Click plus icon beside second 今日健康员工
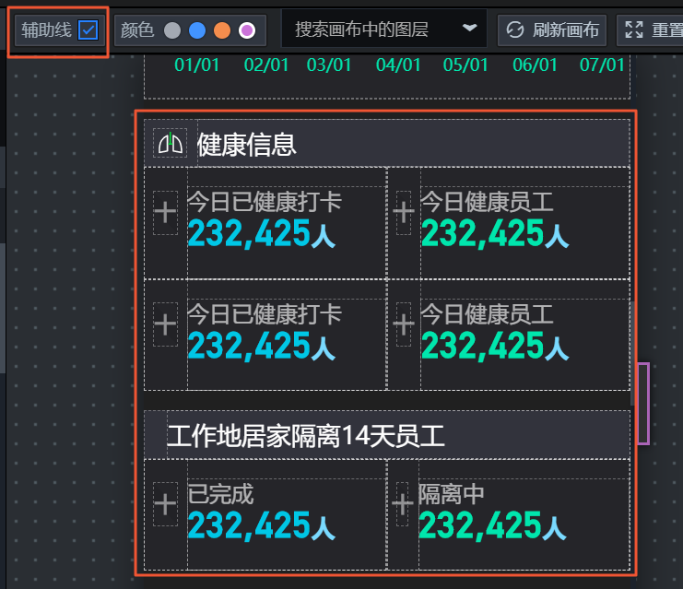Image resolution: width=683 pixels, height=589 pixels. click(x=404, y=324)
